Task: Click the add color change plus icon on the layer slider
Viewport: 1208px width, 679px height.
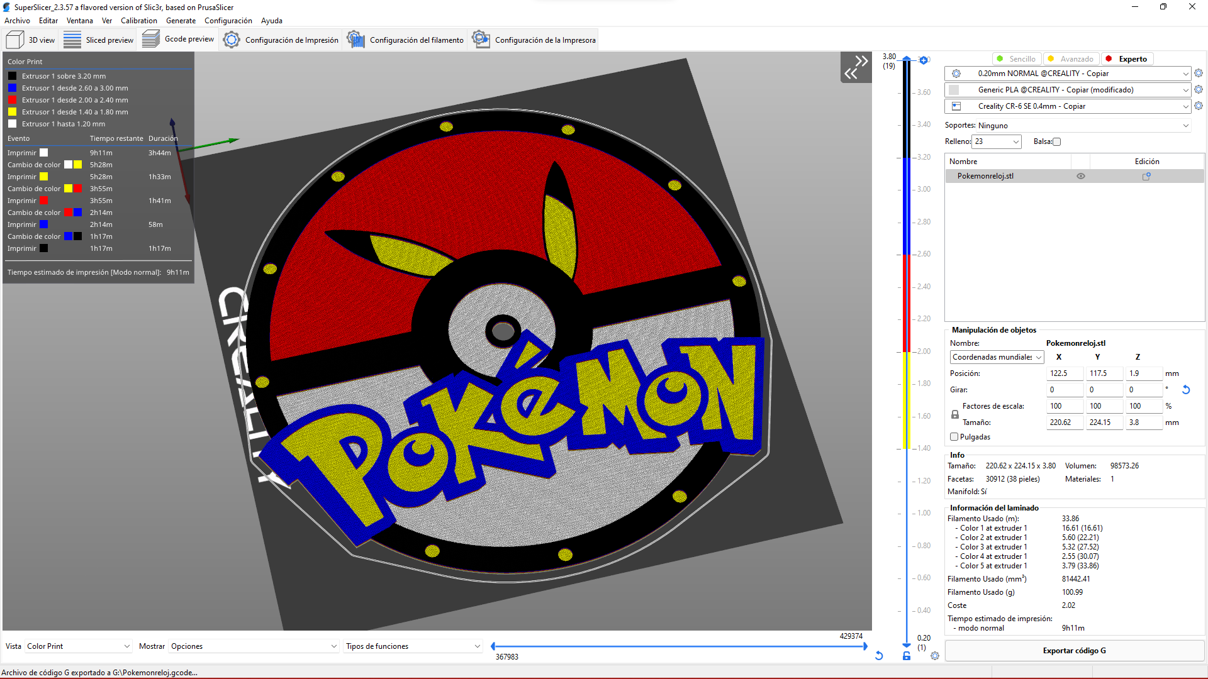Action: 924,60
